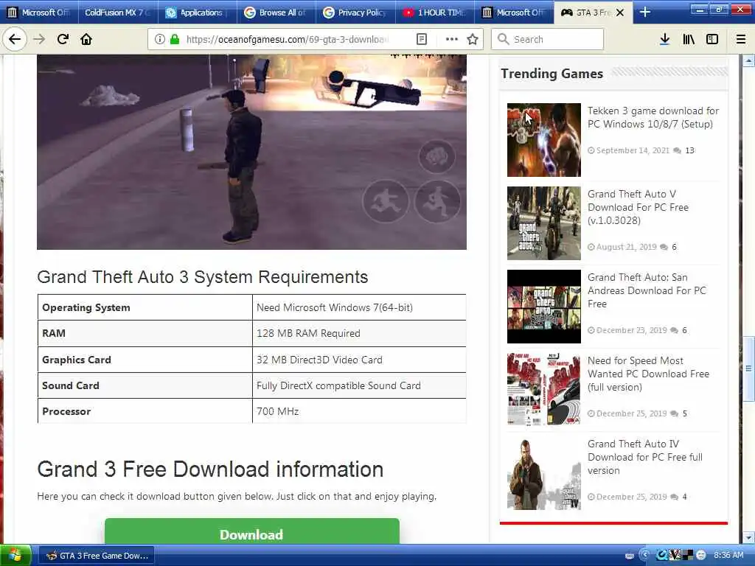Click the 'Operating System' row label
This screenshot has width=755, height=566.
point(86,307)
